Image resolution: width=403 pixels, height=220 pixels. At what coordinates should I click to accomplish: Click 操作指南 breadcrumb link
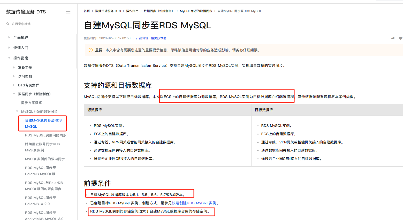132,11
